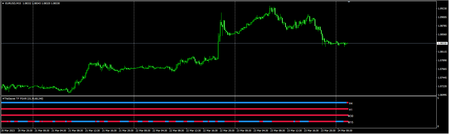Click the 1.07445 price level
The height and width of the screenshot is (134, 449).
pyautogui.click(x=442, y=78)
